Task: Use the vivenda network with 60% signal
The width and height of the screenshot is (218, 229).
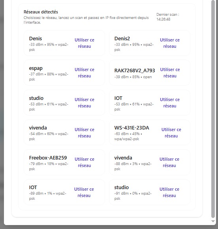Action: click(85, 133)
